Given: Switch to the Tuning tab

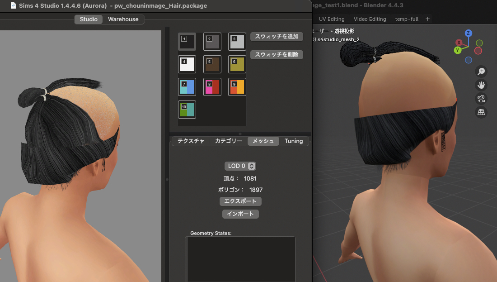Looking at the screenshot, I should tap(294, 141).
